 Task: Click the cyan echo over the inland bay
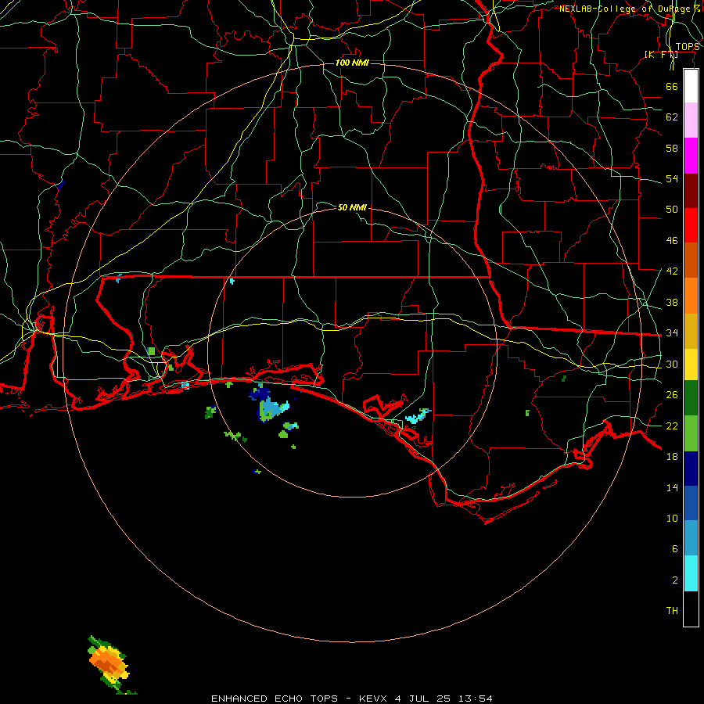click(x=418, y=416)
